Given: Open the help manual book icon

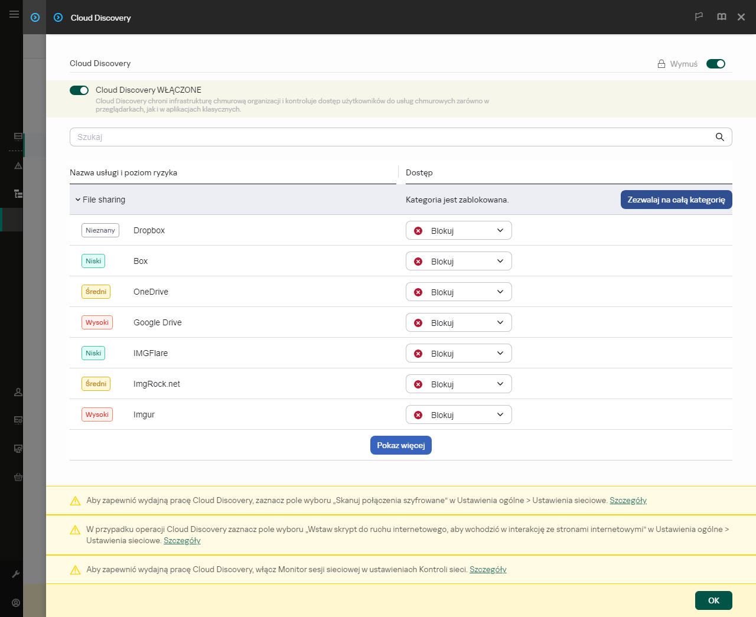Looking at the screenshot, I should click(721, 17).
